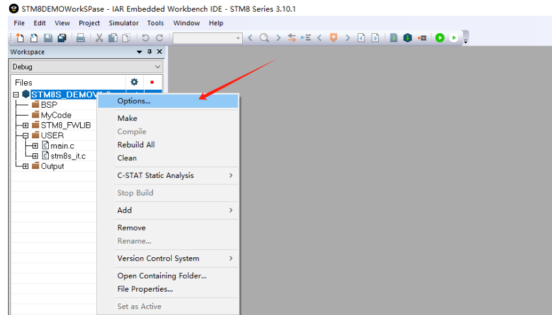Viewport: 552px width, 315px height.
Task: Click the Find Next arrow right of magnifier
Action: point(278,38)
